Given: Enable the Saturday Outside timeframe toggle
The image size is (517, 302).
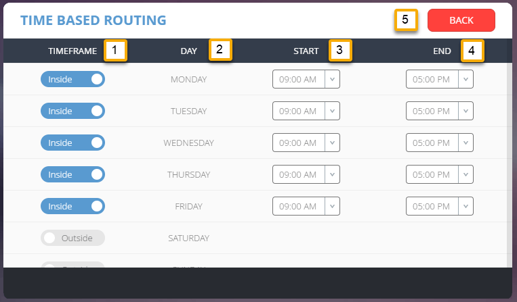Looking at the screenshot, I should click(x=73, y=238).
